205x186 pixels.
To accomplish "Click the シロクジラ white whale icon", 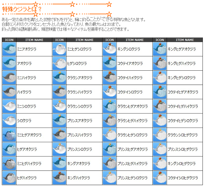I will (9, 121).
